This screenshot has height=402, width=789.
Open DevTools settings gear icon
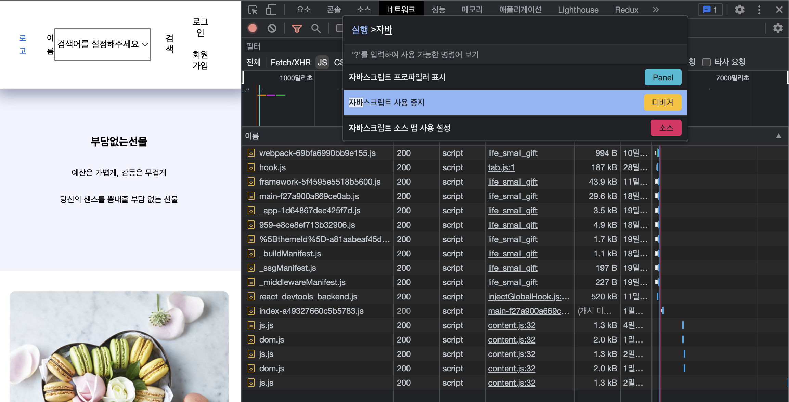(739, 10)
